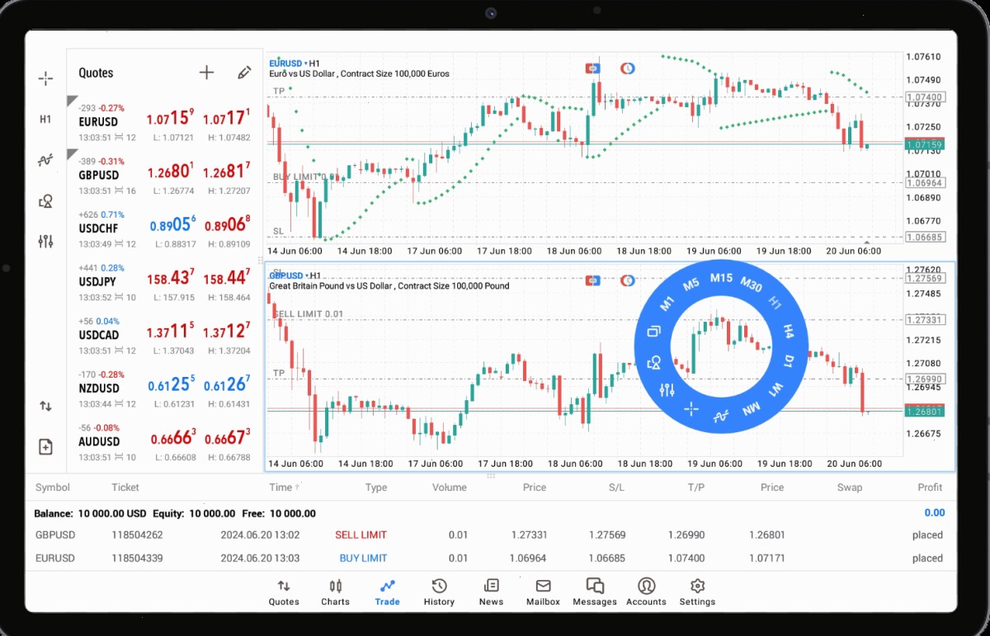This screenshot has height=636, width=990.
Task: Select H4 timeframe in radial menu
Action: (x=787, y=332)
